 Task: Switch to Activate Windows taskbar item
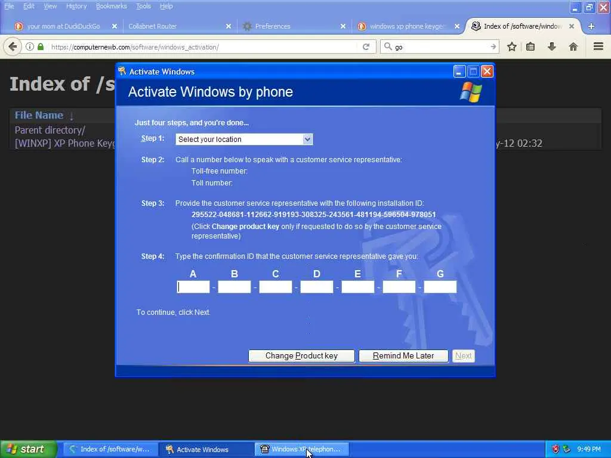[x=206, y=450]
